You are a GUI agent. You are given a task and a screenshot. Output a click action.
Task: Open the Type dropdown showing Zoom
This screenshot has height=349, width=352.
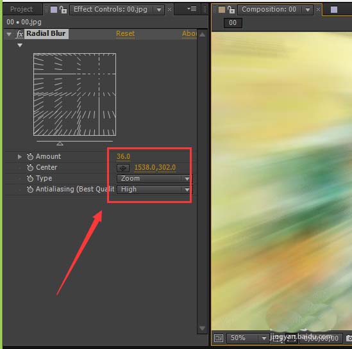pyautogui.click(x=155, y=179)
